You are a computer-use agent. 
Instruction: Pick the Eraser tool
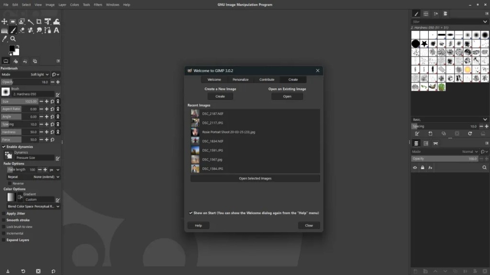coord(22,30)
